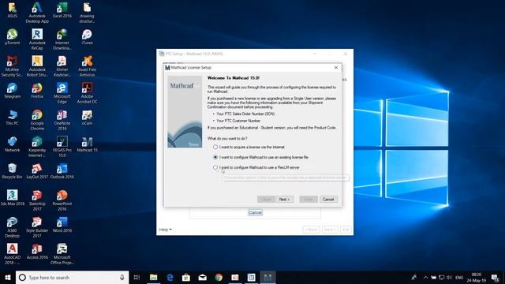Open PowerPoint 2016 desktop icon
The height and width of the screenshot is (284, 505).
pos(62,200)
